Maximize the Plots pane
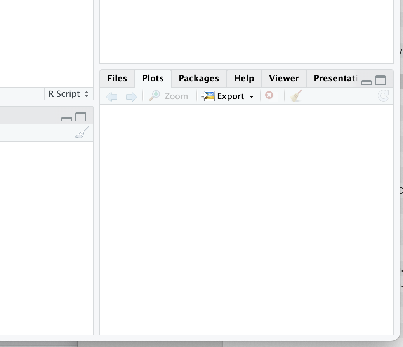Image resolution: width=403 pixels, height=347 pixels. click(380, 81)
